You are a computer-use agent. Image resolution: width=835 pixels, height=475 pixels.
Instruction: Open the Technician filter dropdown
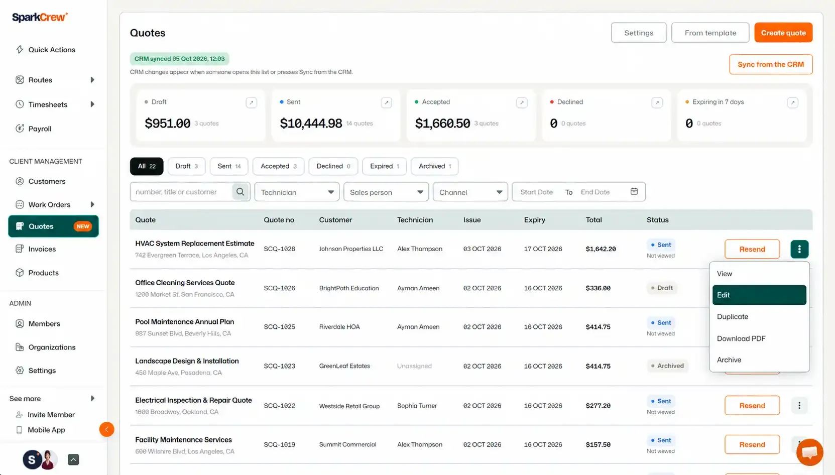click(297, 192)
